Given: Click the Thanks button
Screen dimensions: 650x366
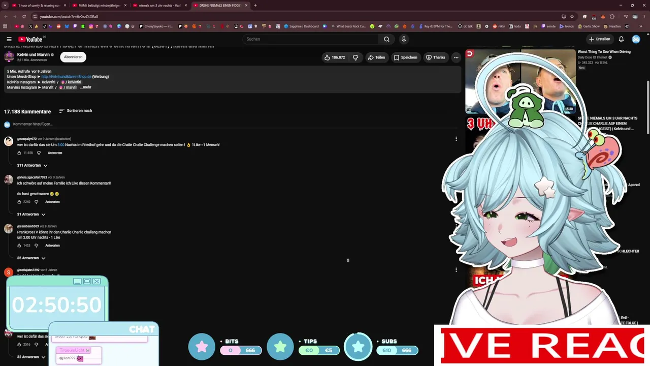Looking at the screenshot, I should pyautogui.click(x=436, y=57).
